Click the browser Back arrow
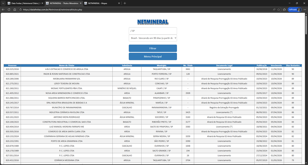308x165 pixels. pos(3,9)
